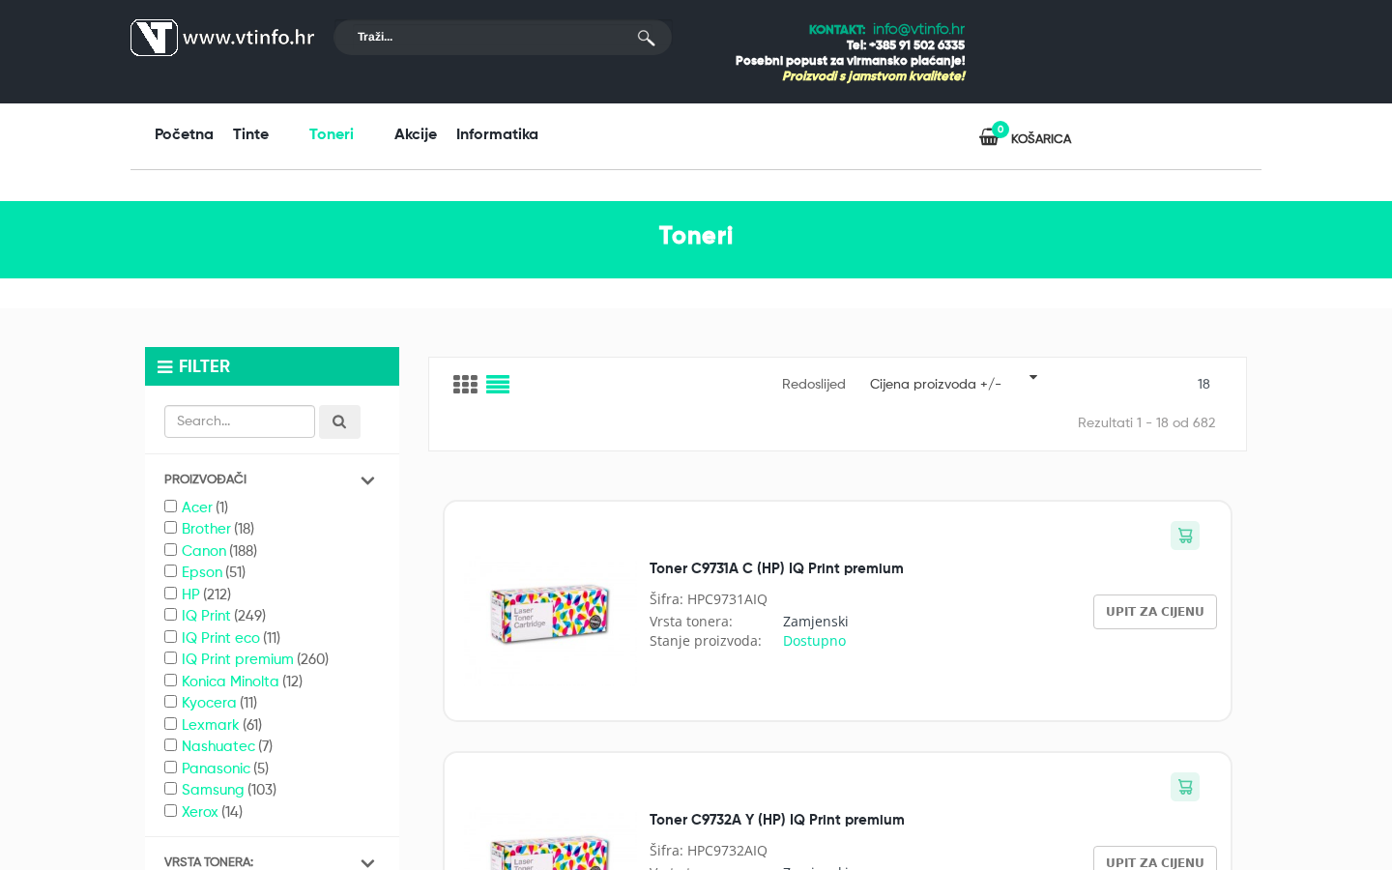This screenshot has width=1392, height=870.
Task: Click UPIT ZA CIJENU for Toner C9731A
Action: (1155, 612)
